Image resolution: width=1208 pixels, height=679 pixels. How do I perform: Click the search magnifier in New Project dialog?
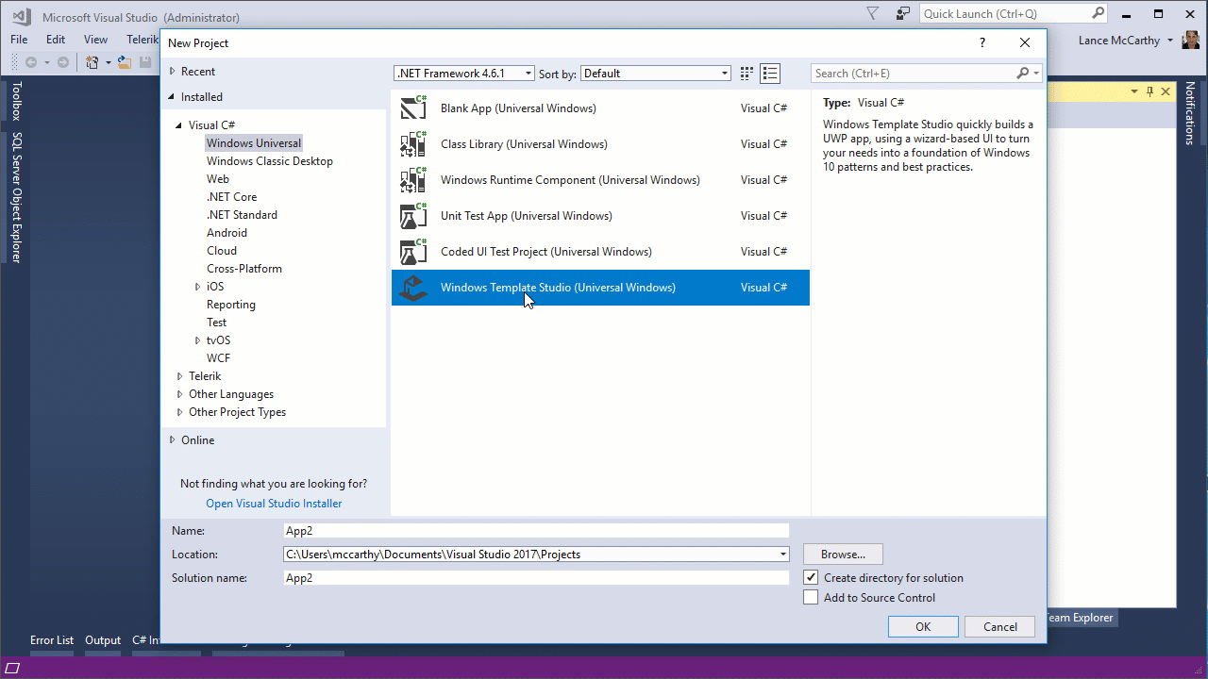[1023, 74]
